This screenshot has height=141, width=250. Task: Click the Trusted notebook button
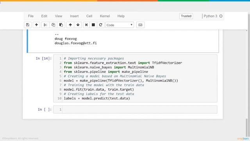(186, 16)
